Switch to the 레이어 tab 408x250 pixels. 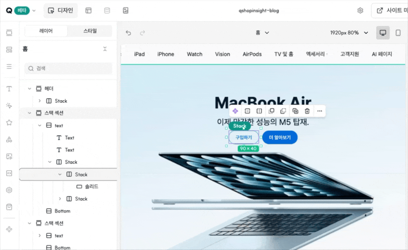pyautogui.click(x=46, y=31)
